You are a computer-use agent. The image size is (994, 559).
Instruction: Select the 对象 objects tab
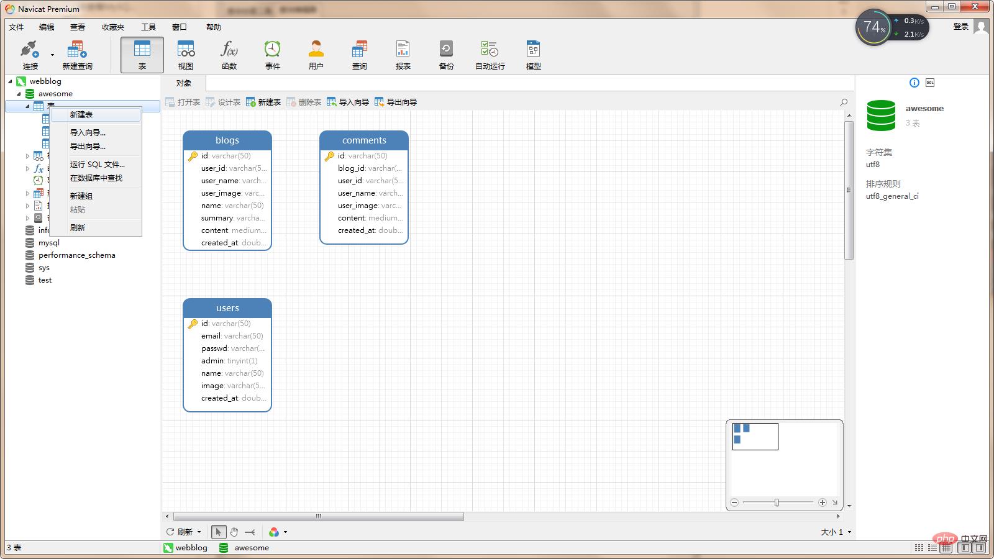[183, 83]
